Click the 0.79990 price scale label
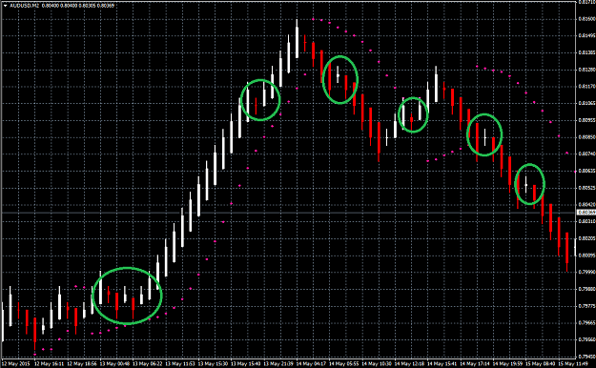 (x=586, y=272)
